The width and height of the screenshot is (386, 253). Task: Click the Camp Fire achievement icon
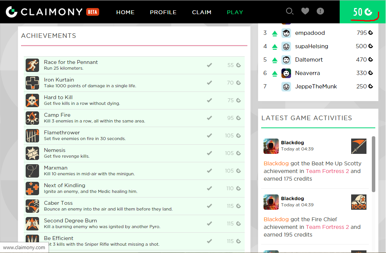(x=32, y=118)
